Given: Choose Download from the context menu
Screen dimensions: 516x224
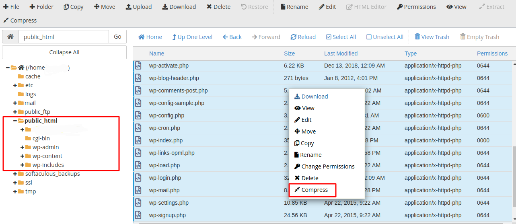Looking at the screenshot, I should tap(311, 97).
